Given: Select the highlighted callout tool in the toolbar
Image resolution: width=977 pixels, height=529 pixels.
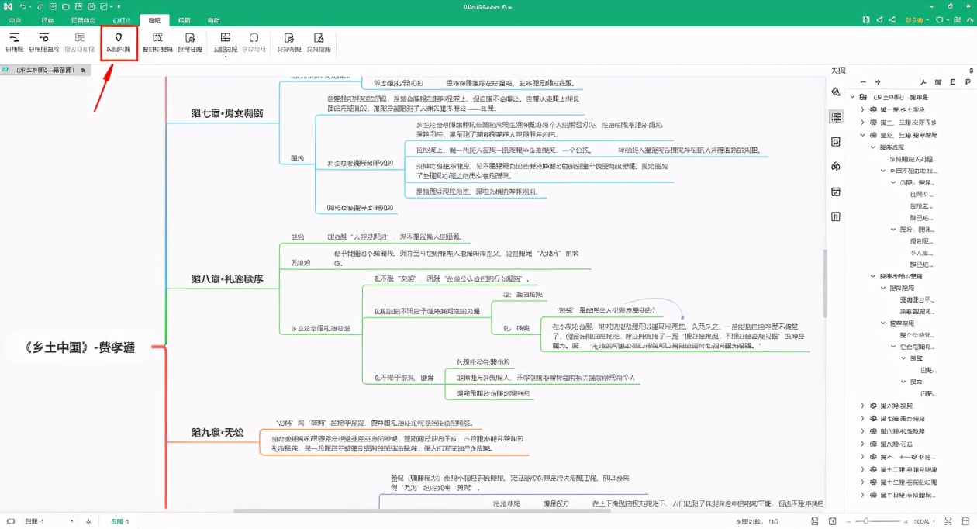Looking at the screenshot, I should [119, 40].
